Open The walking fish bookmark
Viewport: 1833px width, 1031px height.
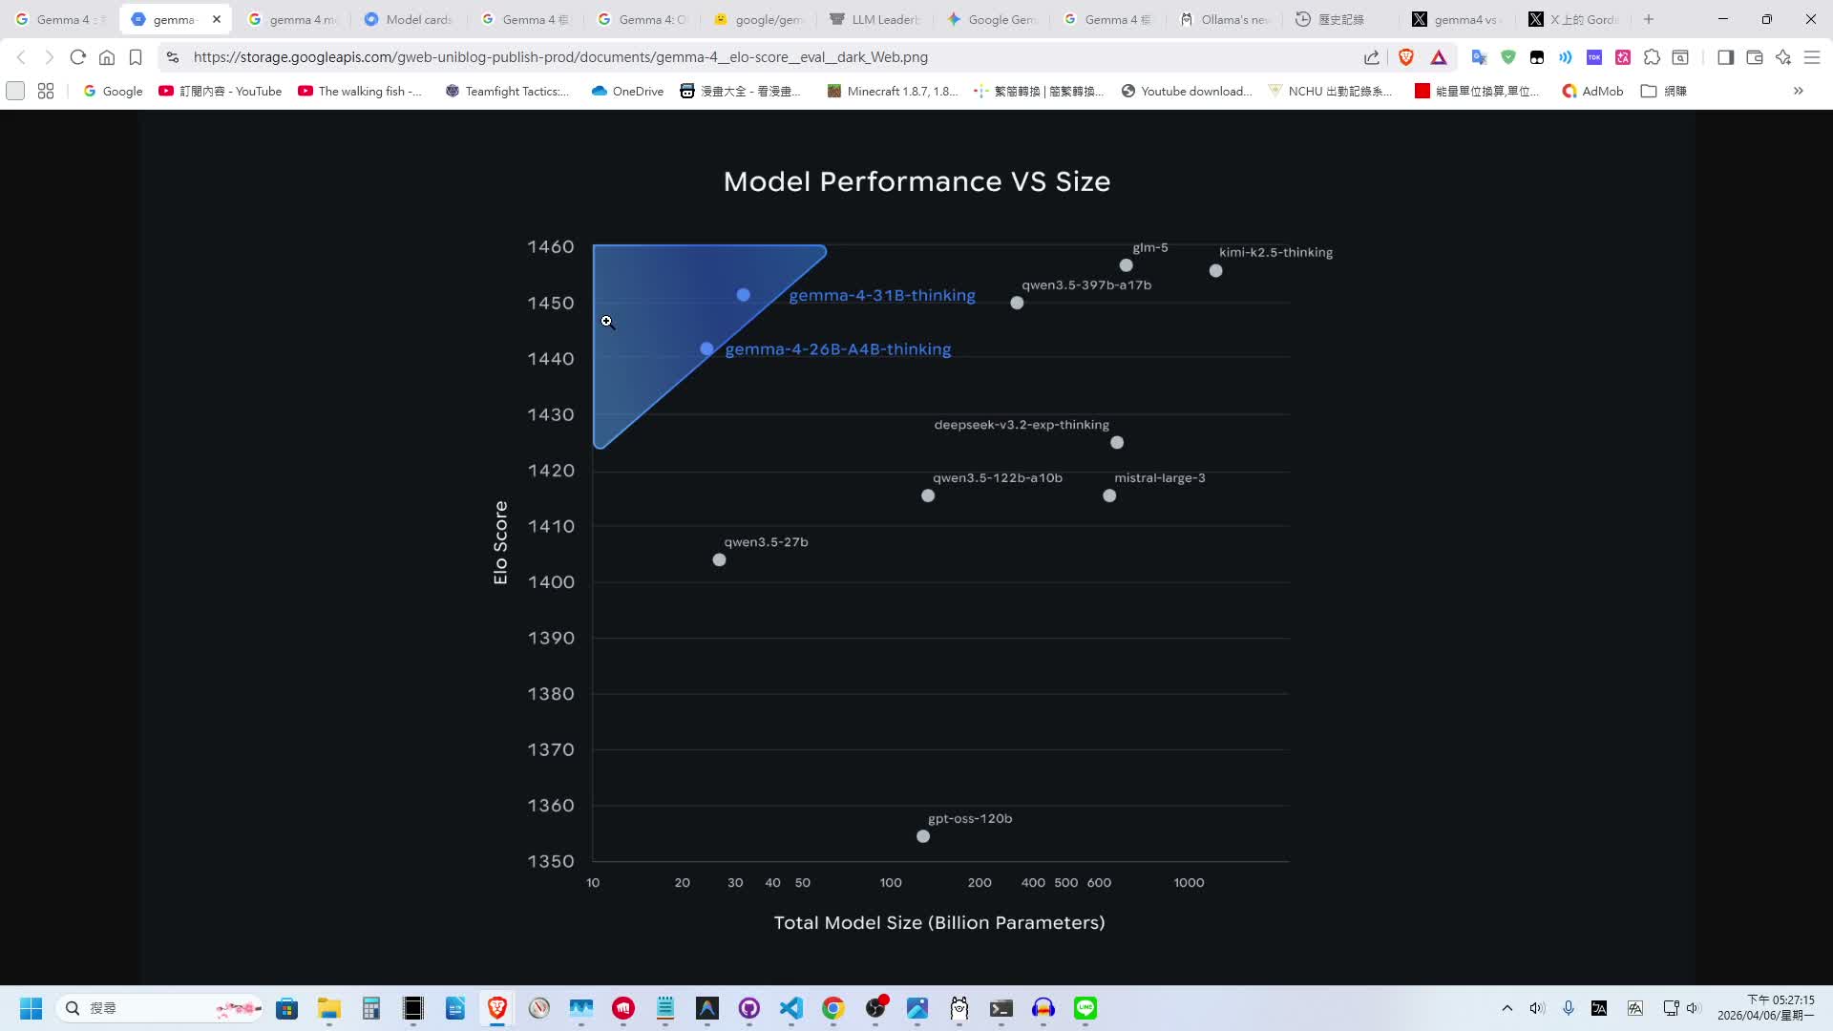tap(360, 91)
